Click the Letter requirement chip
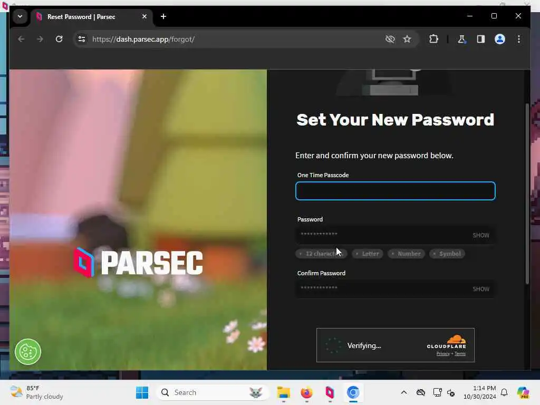The height and width of the screenshot is (405, 540). click(368, 254)
